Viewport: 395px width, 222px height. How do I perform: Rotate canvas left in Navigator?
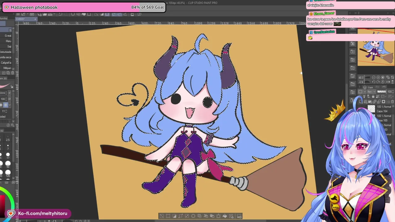tap(374, 82)
